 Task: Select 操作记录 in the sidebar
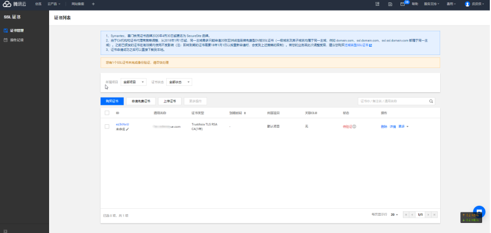tap(17, 40)
